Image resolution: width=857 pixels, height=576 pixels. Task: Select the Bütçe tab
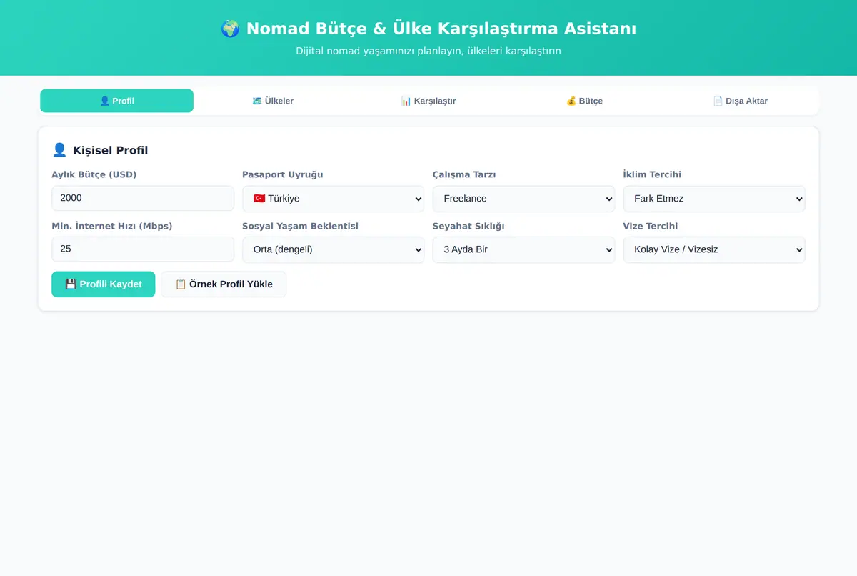click(584, 101)
